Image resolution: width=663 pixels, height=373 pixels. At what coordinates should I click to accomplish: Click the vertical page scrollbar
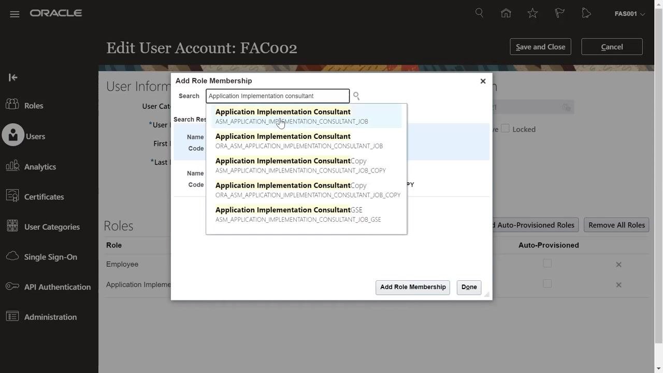pyautogui.click(x=658, y=176)
